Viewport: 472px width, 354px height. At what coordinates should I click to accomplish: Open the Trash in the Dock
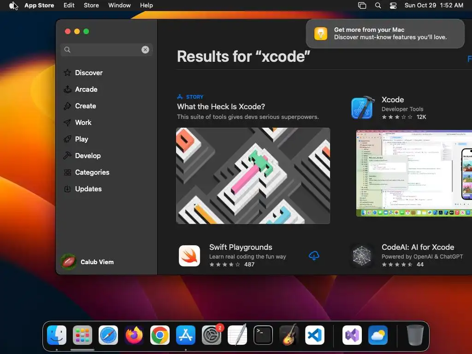[415, 335]
